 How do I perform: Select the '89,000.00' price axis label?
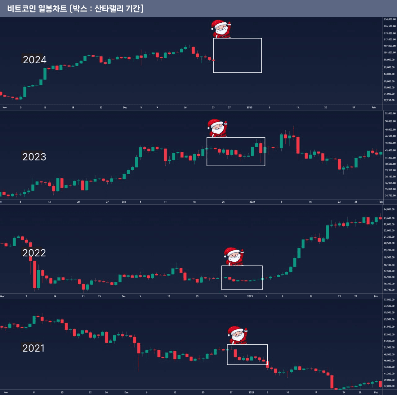pos(390,67)
